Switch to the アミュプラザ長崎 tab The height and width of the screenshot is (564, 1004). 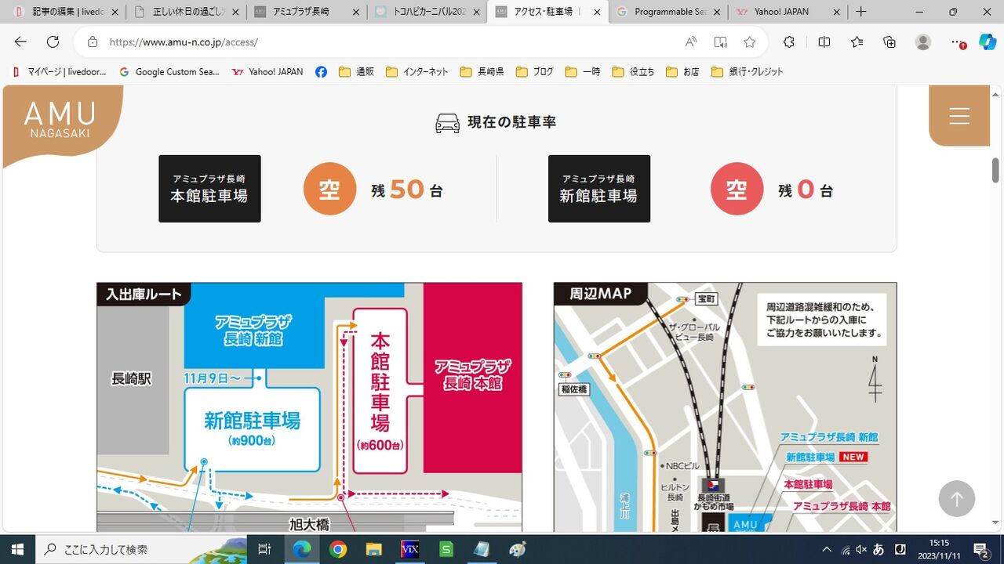(307, 12)
